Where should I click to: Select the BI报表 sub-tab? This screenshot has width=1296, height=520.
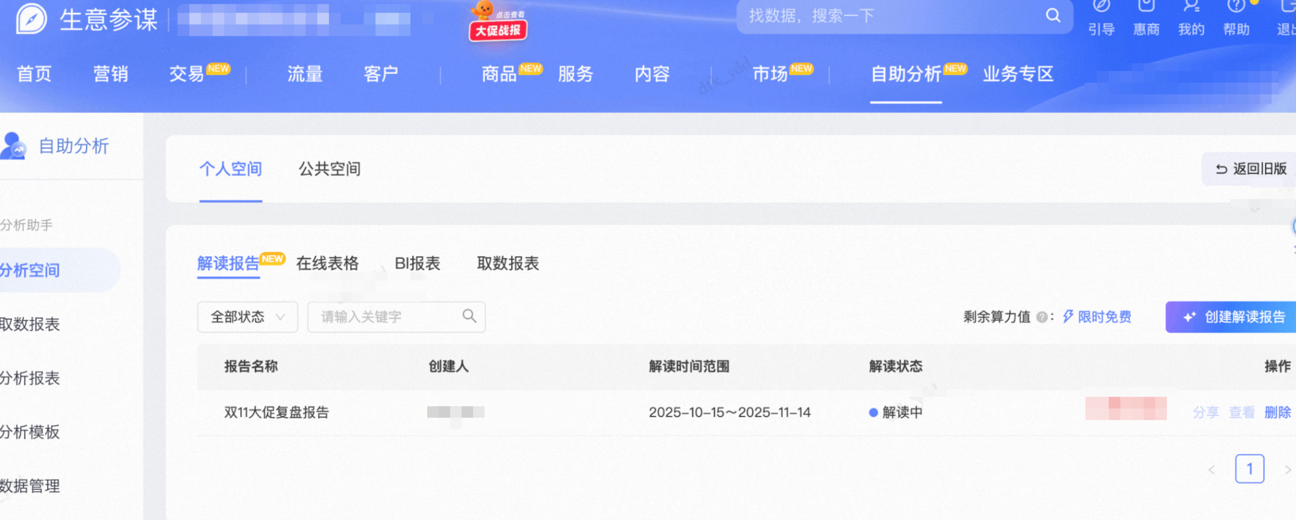point(418,263)
